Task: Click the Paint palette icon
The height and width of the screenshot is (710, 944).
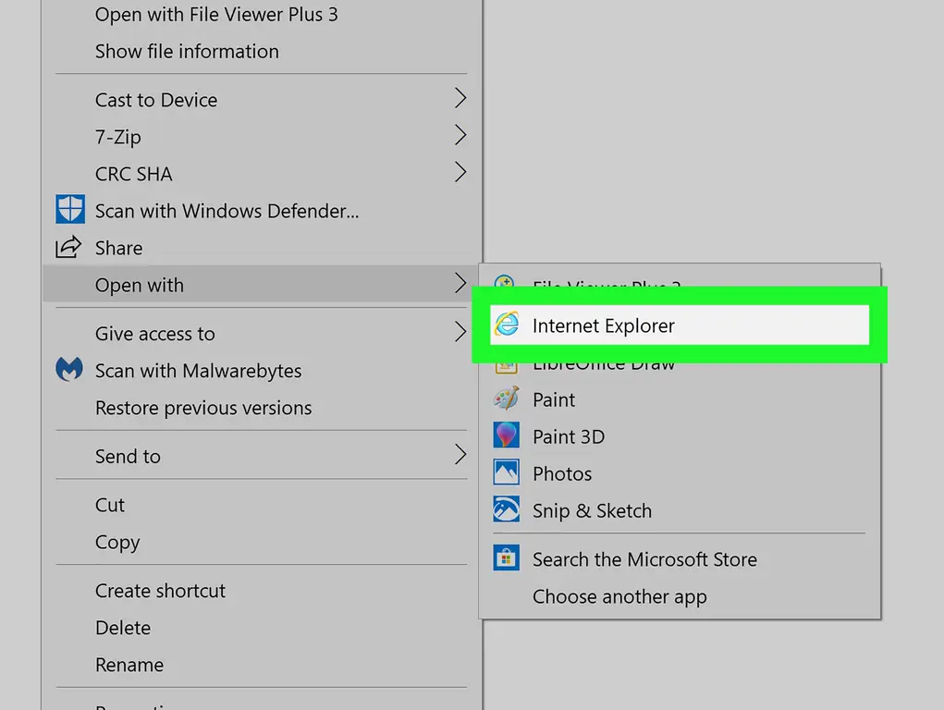Action: (x=507, y=398)
